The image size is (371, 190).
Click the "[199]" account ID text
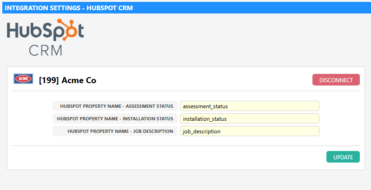[49, 80]
